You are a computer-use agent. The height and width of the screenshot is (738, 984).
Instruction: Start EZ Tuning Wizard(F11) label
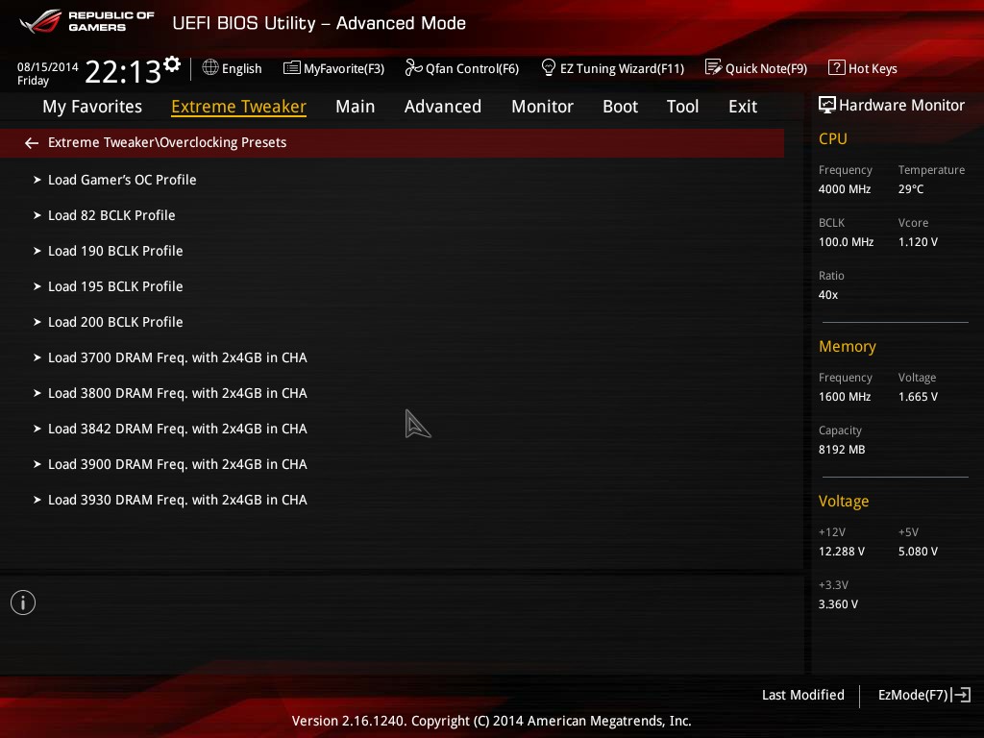click(622, 69)
